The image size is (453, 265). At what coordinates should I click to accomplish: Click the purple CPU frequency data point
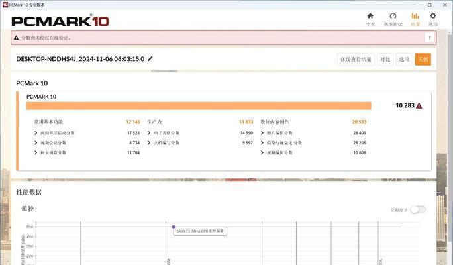[x=174, y=227]
